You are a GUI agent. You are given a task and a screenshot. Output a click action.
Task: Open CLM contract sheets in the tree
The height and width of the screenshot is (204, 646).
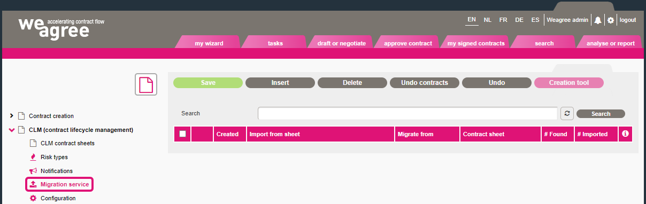coord(67,143)
